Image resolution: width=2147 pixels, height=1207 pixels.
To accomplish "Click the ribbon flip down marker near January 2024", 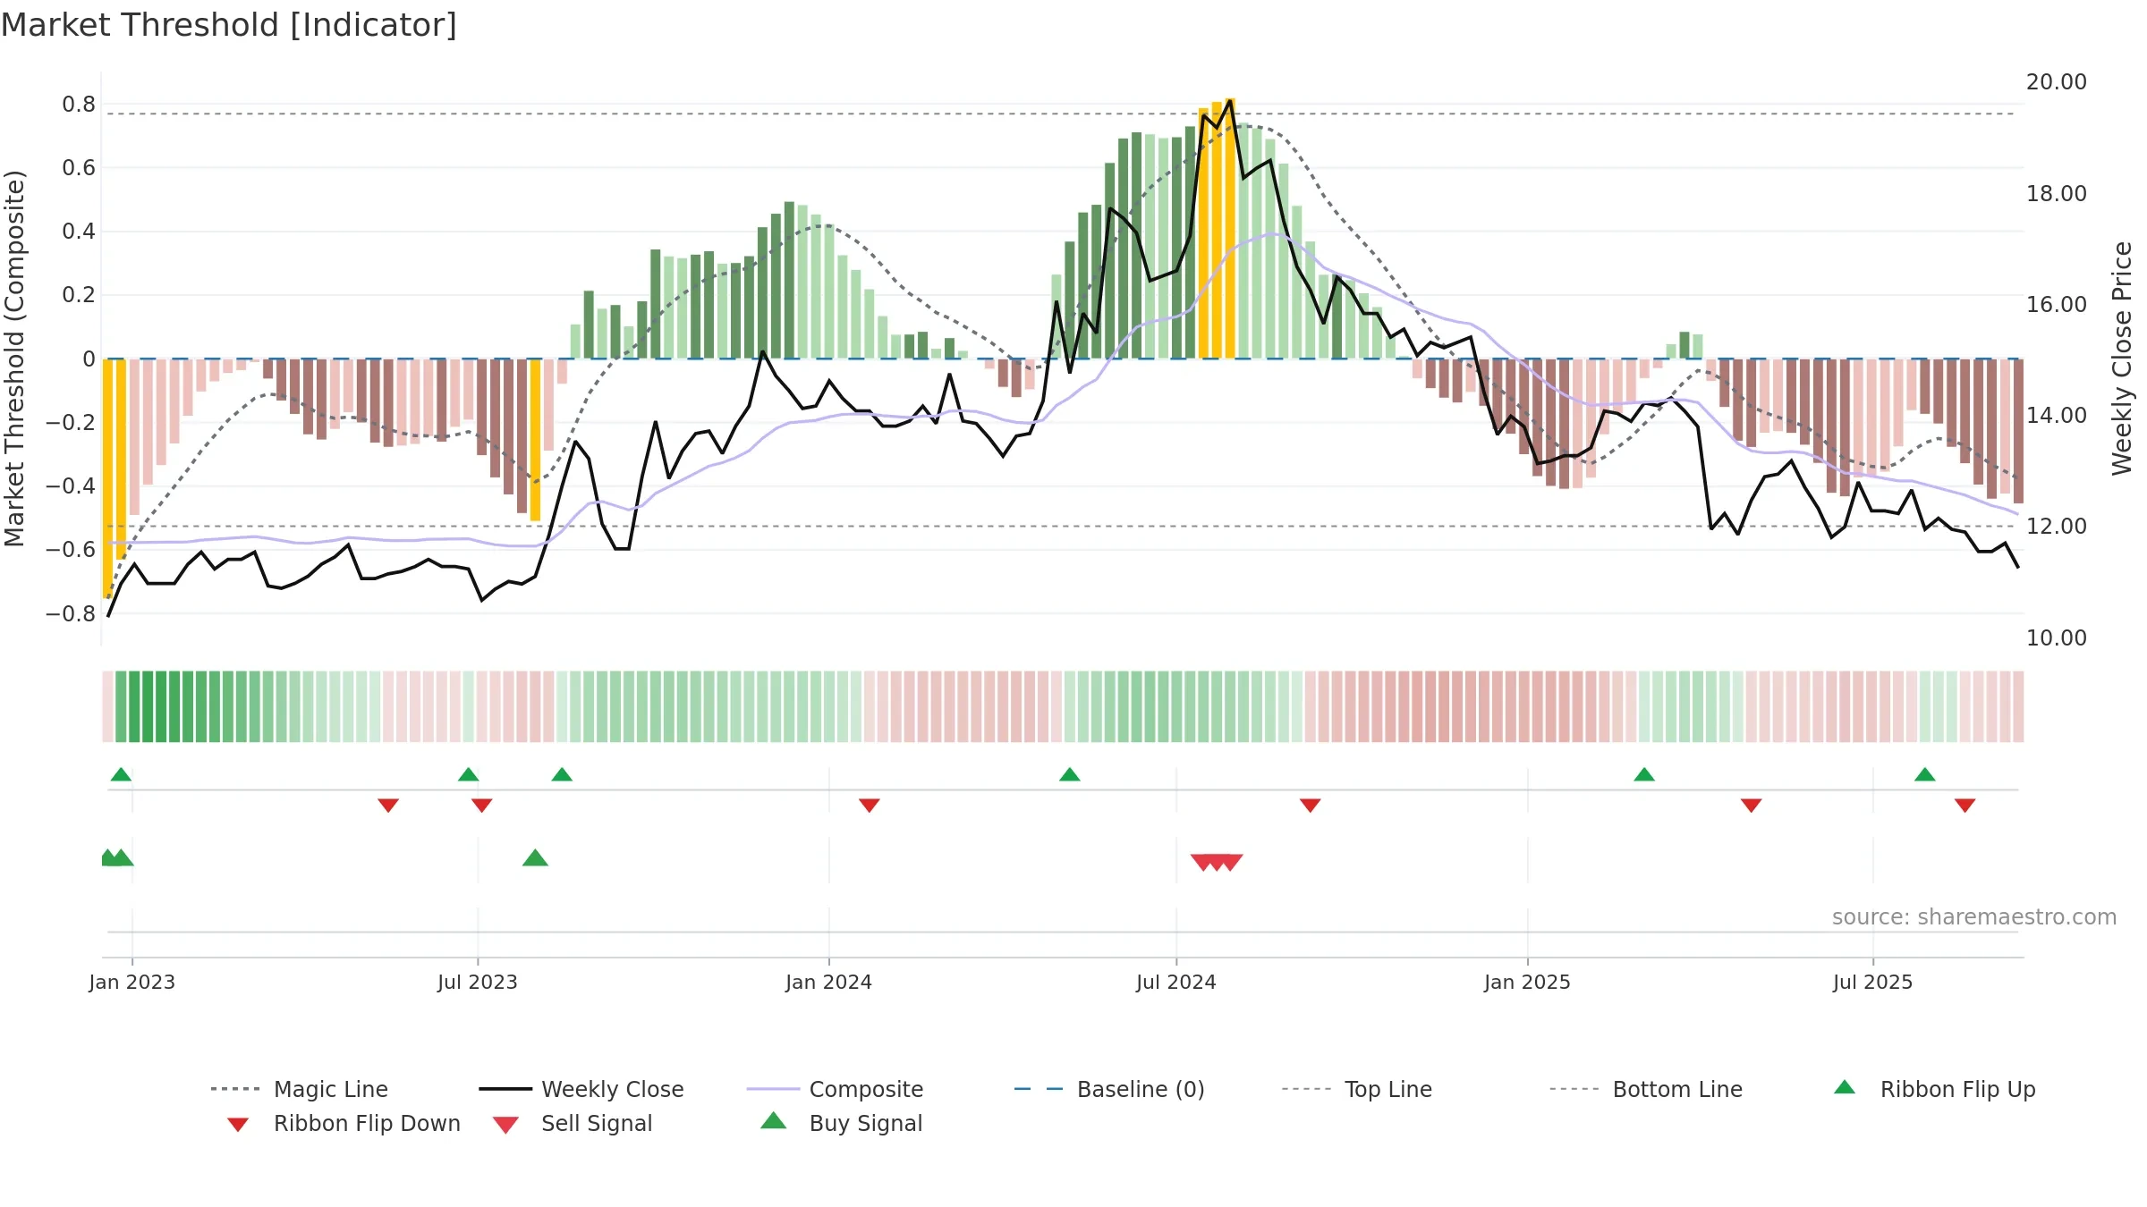I will pos(870,806).
